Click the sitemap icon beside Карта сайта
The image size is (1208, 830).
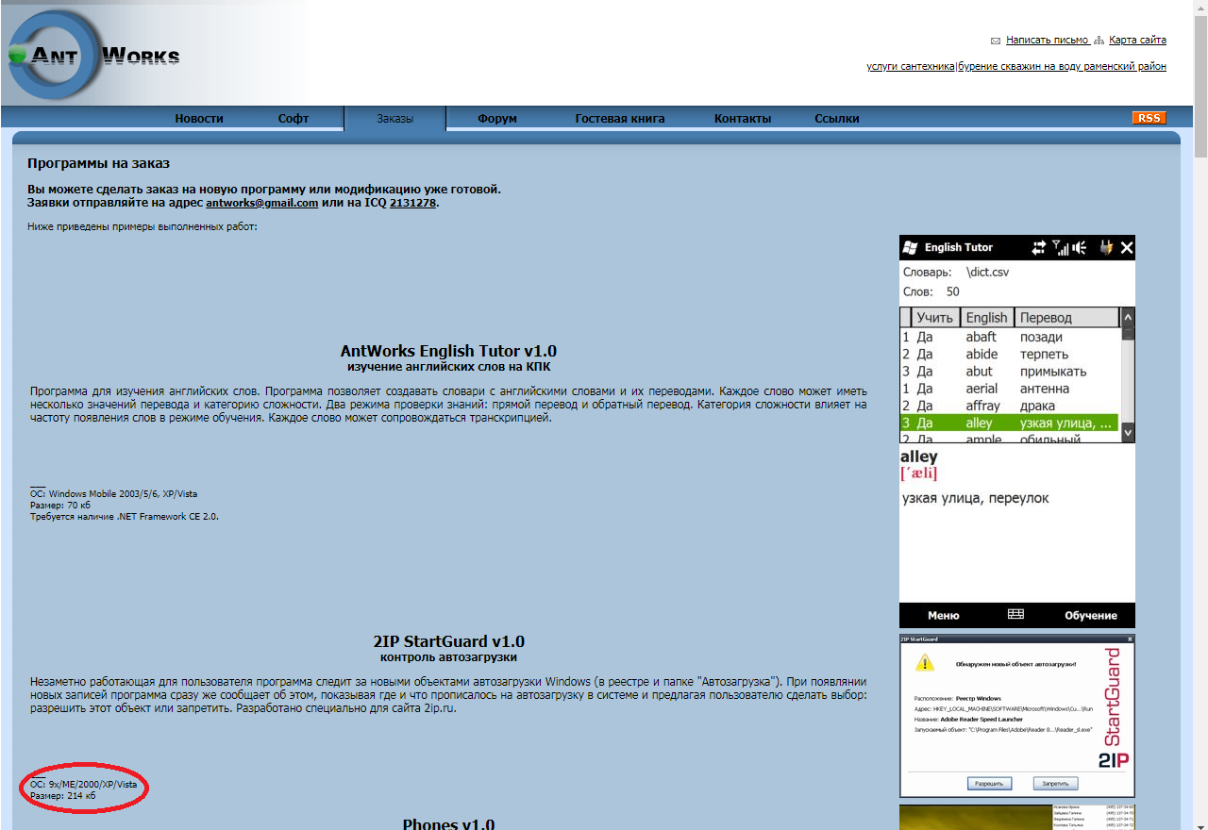1099,41
